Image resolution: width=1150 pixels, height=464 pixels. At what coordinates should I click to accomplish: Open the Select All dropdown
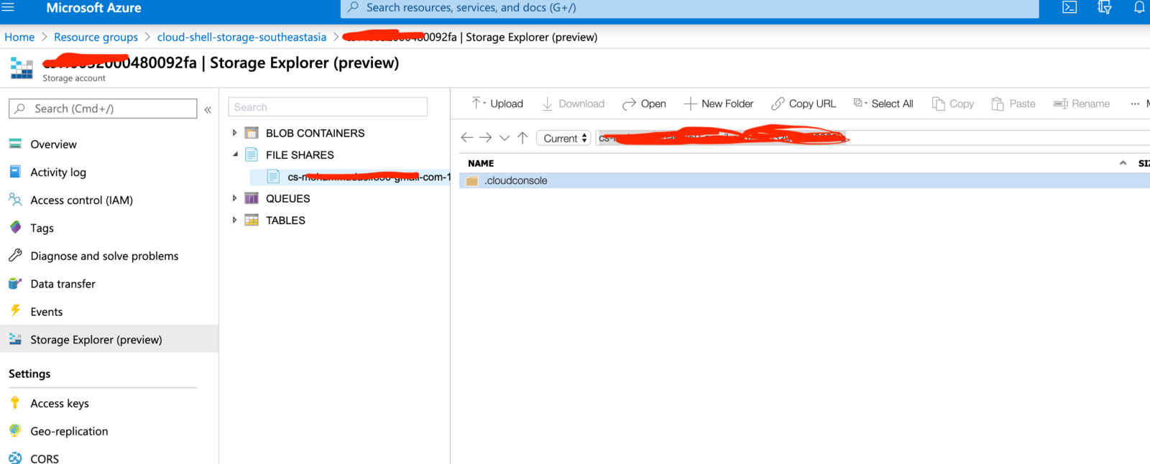[x=883, y=103]
